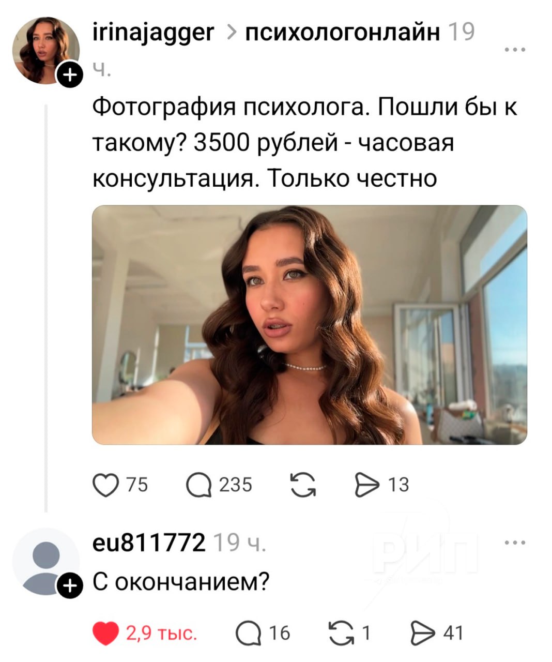The image size is (552, 662).
Task: Open the three-dot menu on irinajagger's post
Action: [x=515, y=50]
